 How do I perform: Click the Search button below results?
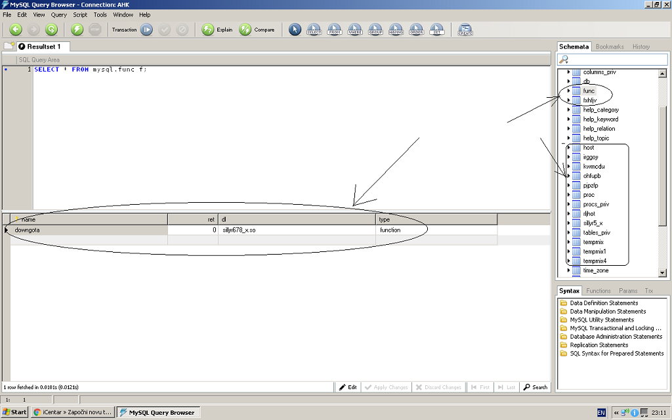point(535,387)
